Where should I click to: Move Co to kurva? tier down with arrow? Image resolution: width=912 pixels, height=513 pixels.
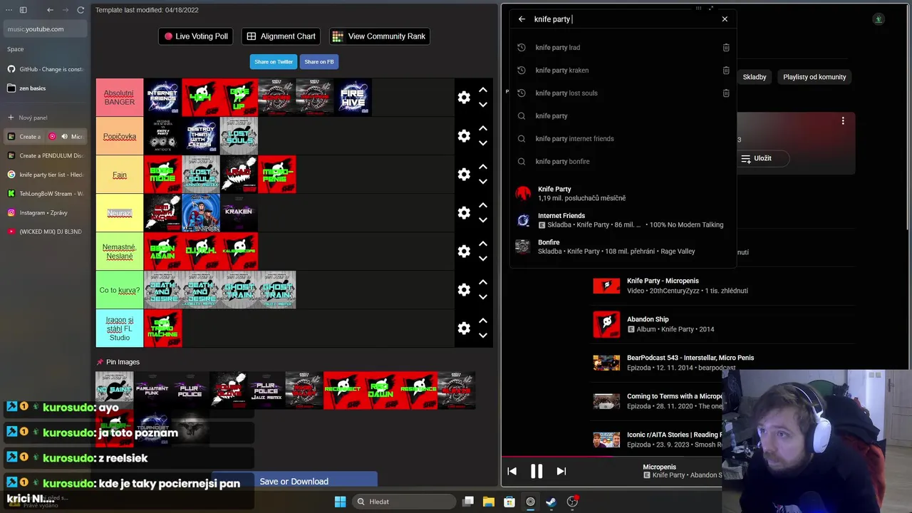pyautogui.click(x=483, y=297)
